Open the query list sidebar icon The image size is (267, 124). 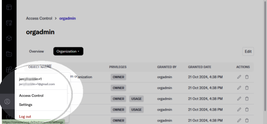point(9,23)
